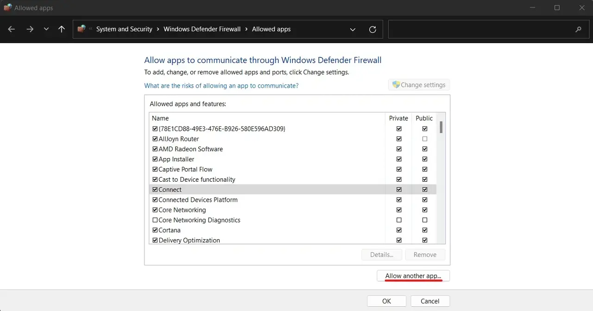Open System and Security breadcrumb
This screenshot has width=593, height=311.
(x=124, y=29)
